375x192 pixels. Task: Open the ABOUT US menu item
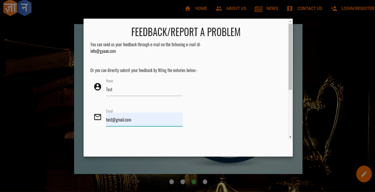tap(236, 8)
